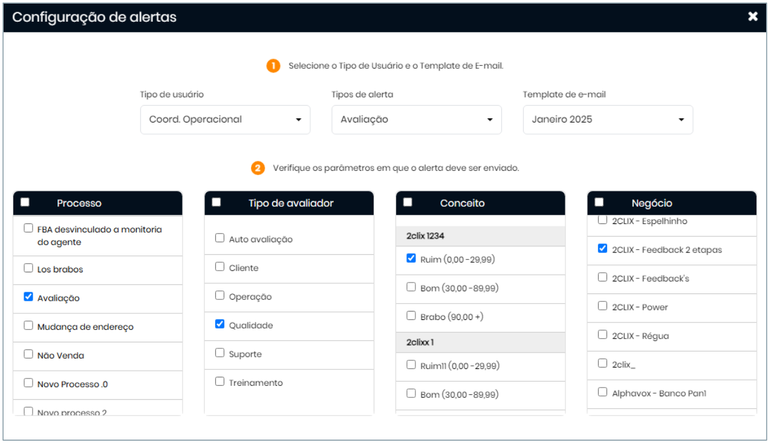Viewport: 774px width, 445px height.
Task: Toggle select-all checkbox for Tipo de avaliador
Action: [x=216, y=203]
